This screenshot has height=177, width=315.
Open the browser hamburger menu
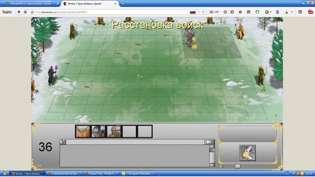[x=300, y=12]
